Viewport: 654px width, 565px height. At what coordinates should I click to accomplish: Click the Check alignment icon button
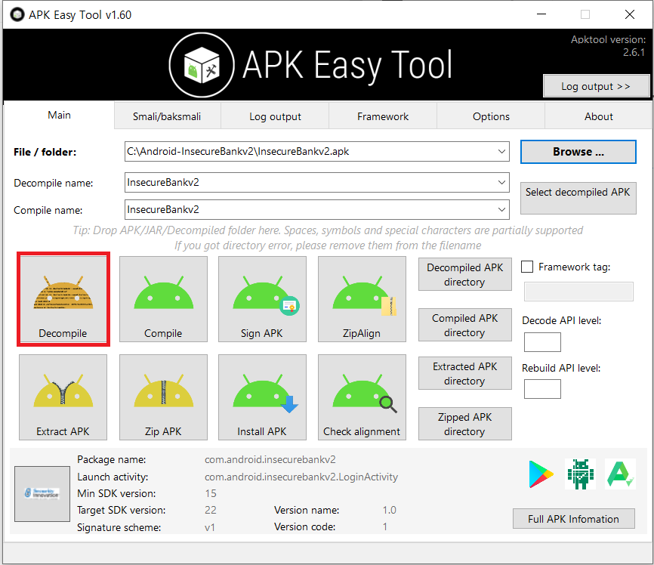pyautogui.click(x=362, y=397)
